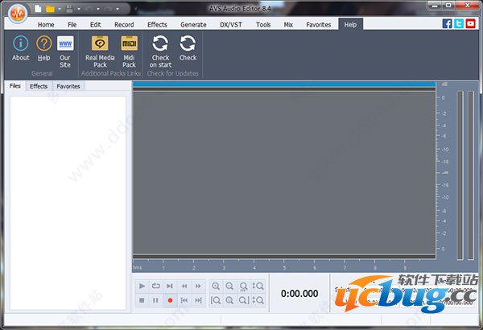The height and width of the screenshot is (330, 483).
Task: Open the AVS Audio Editor application menu orb
Action: click(18, 13)
